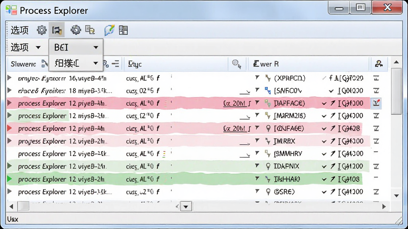Expand the row containing (XPRPCD)

(10, 78)
